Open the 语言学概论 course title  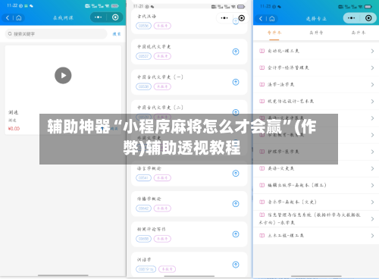(x=149, y=168)
